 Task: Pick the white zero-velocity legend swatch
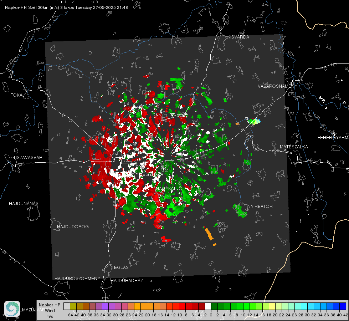pyautogui.click(x=208, y=306)
